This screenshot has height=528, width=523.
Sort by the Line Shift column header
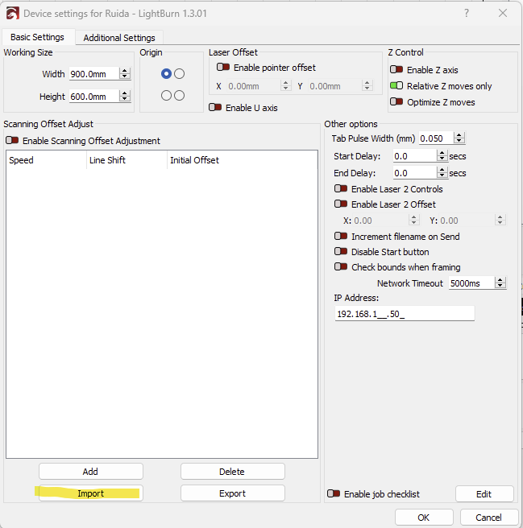127,160
